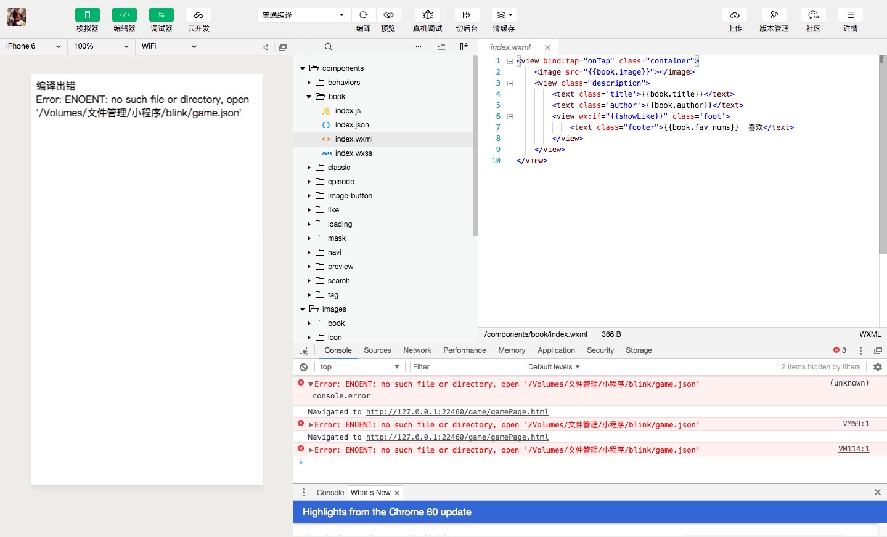Open the gamePage.html navigated link
The image size is (887, 537).
coord(457,412)
